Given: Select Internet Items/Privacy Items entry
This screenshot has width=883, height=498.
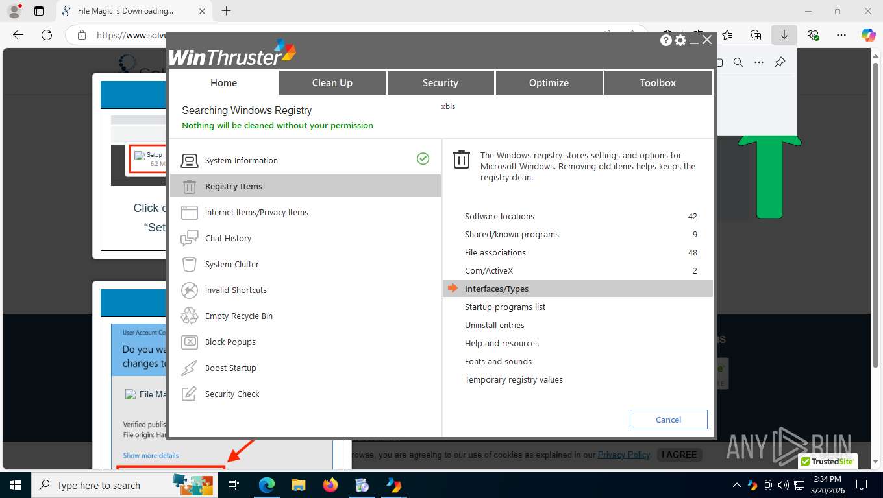Looking at the screenshot, I should (x=305, y=212).
